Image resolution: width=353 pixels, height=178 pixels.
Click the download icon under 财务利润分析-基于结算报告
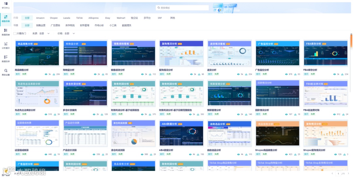(150, 114)
